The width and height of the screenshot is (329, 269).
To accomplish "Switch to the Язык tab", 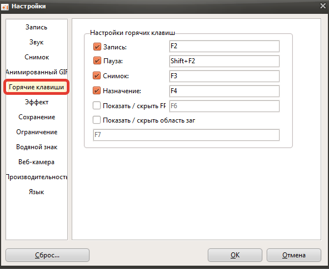I will coord(37,192).
